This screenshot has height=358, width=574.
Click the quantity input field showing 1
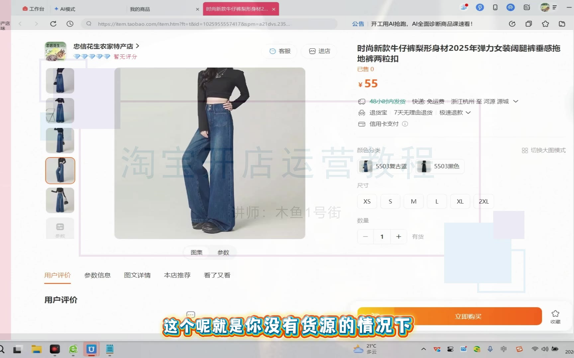coord(382,237)
